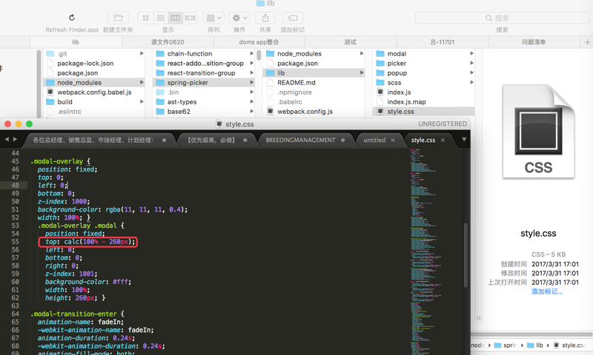Switch to the BREEDINGMANAGEMENT editor tab
593x355 pixels.
click(x=305, y=140)
